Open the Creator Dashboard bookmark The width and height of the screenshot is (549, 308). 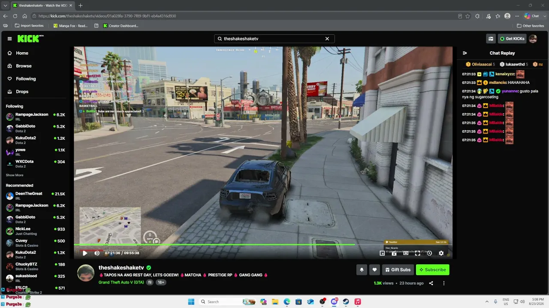(121, 26)
